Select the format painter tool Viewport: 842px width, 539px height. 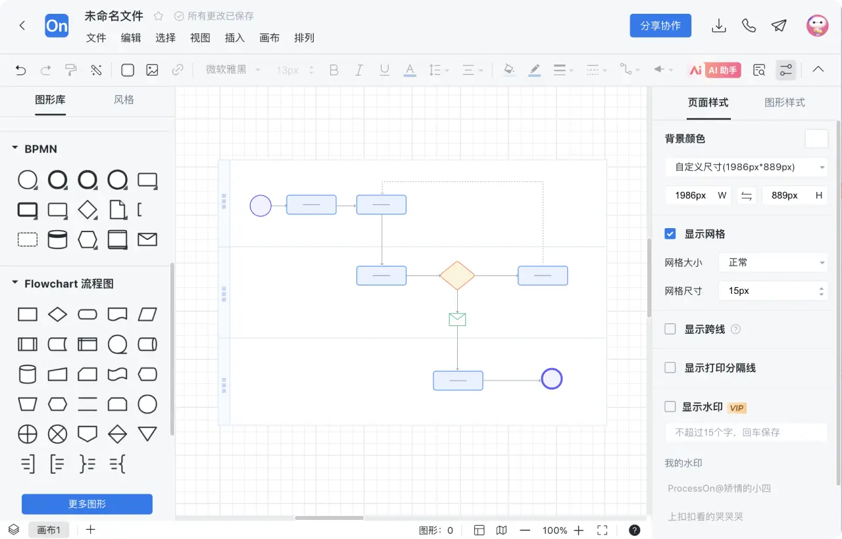(70, 70)
